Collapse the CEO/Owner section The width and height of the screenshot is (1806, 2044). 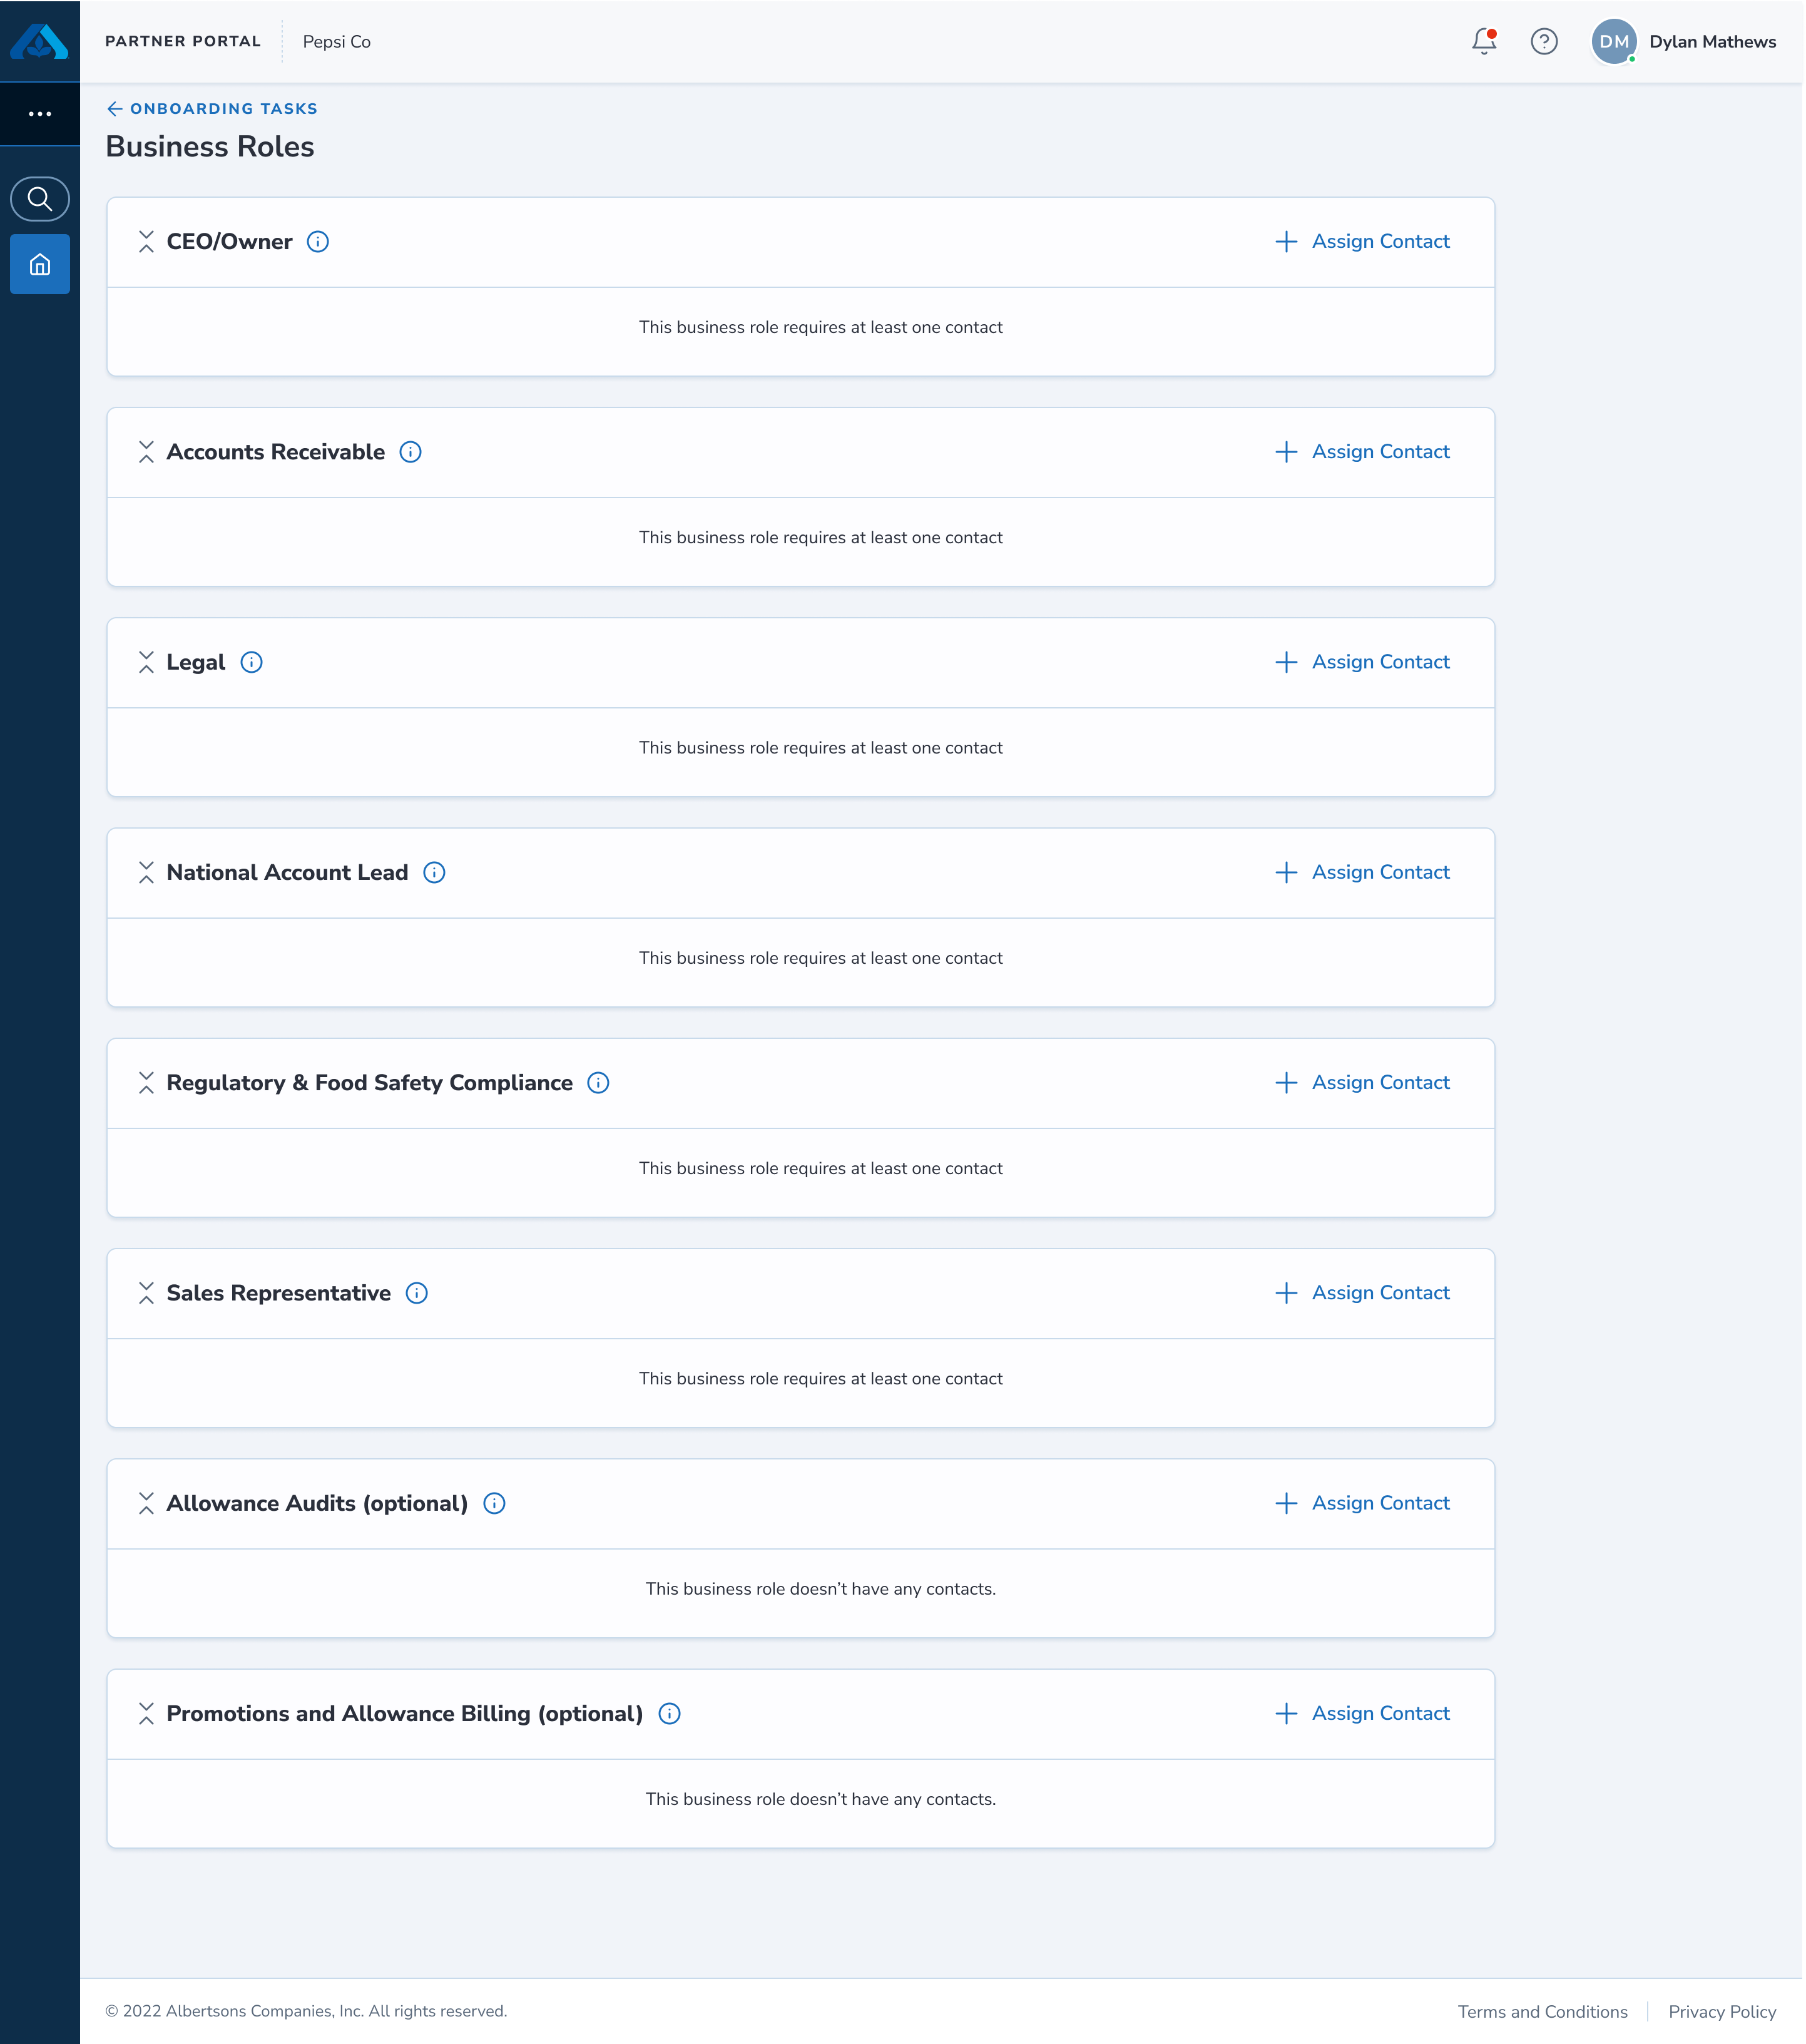tap(146, 242)
